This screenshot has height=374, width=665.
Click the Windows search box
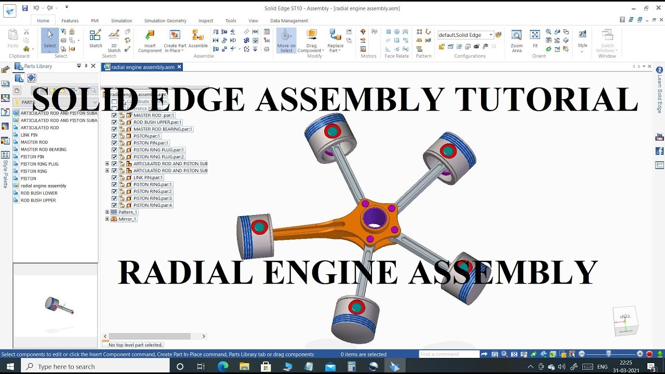tap(95, 367)
